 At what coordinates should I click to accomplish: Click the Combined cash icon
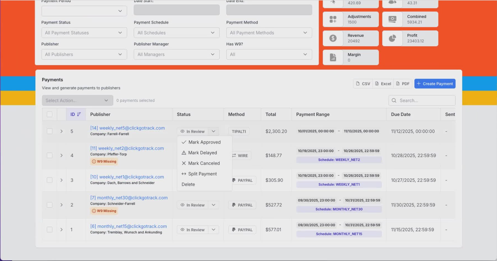tap(392, 19)
